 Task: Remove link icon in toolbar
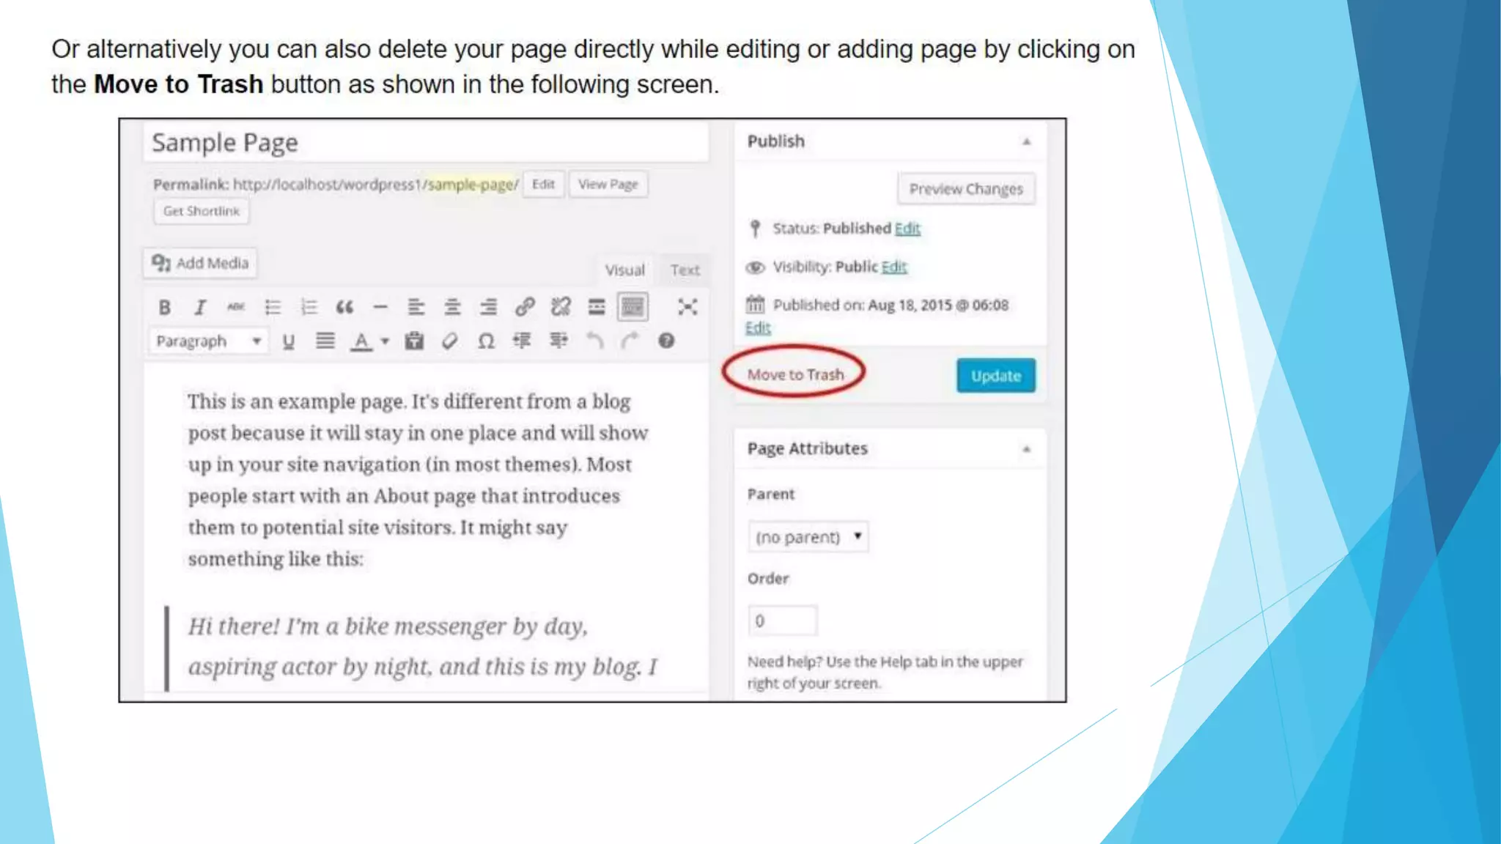click(561, 307)
